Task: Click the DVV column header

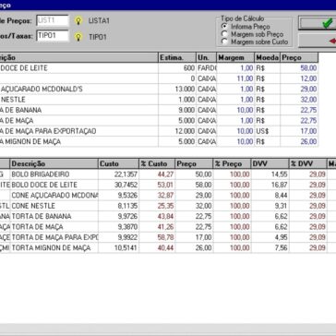Action: coord(270,163)
